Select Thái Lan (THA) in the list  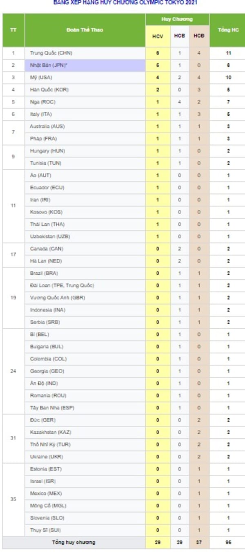pos(47,224)
